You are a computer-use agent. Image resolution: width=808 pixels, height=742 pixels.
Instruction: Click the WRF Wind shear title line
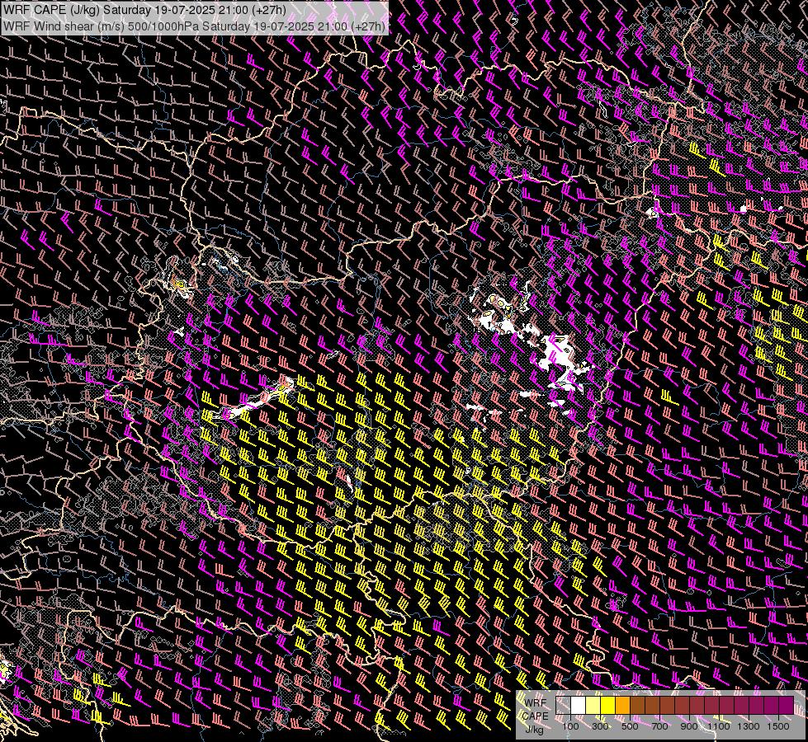(194, 26)
